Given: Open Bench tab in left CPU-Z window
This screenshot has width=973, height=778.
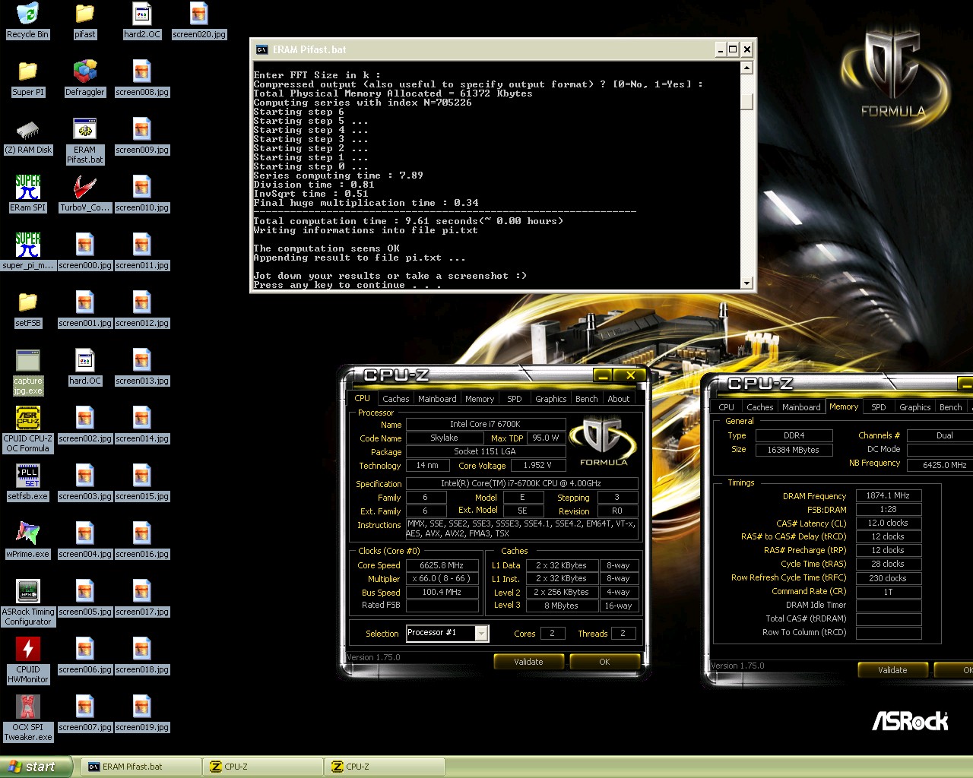Looking at the screenshot, I should tap(586, 398).
